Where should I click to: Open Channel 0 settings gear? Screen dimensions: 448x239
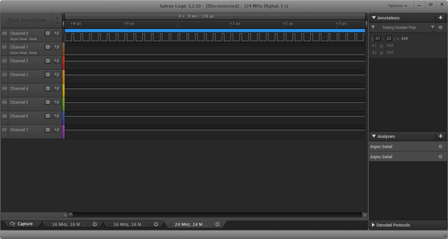(x=48, y=33)
